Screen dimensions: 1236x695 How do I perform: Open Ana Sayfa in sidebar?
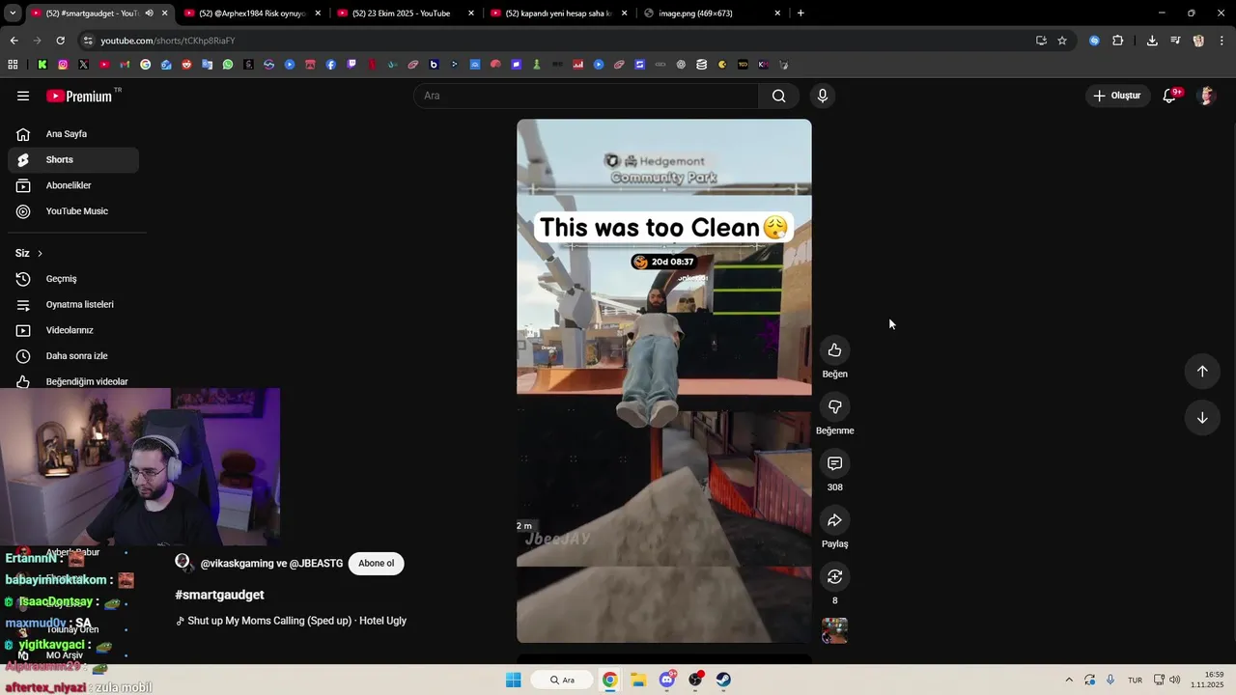click(x=73, y=134)
